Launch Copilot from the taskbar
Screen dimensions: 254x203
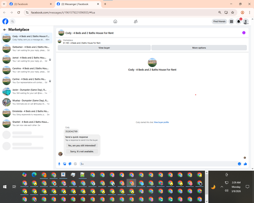pyautogui.click(x=24, y=175)
